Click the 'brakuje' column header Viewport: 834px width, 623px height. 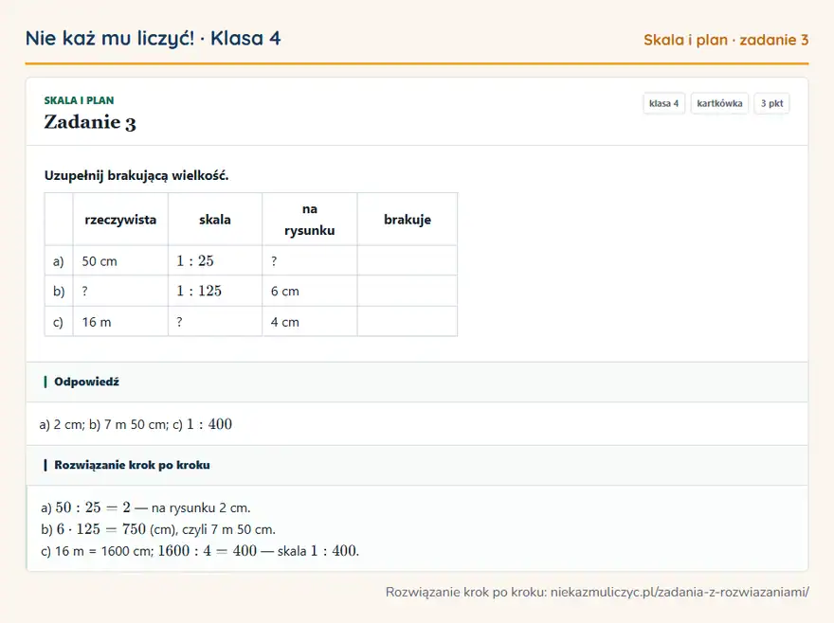click(x=408, y=220)
